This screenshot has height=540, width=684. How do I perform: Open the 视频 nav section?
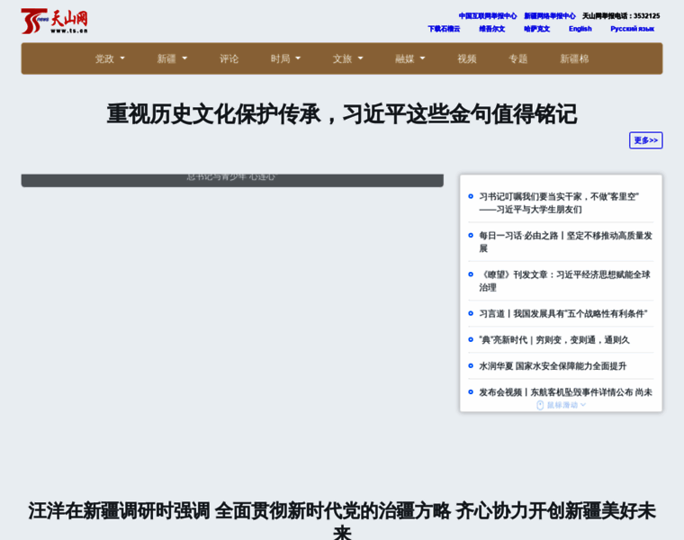click(467, 58)
